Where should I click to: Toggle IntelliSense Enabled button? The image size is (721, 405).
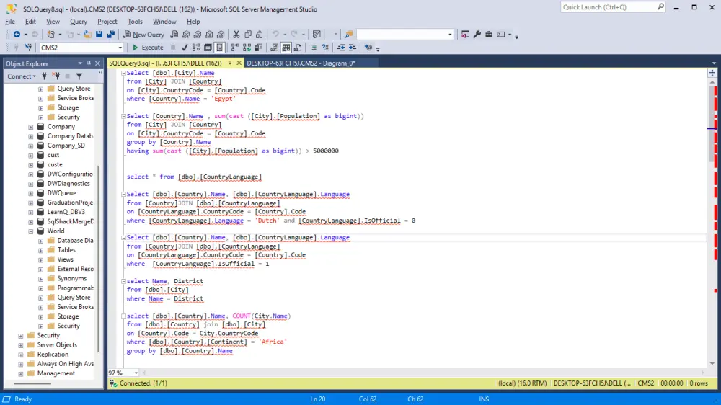pos(220,48)
